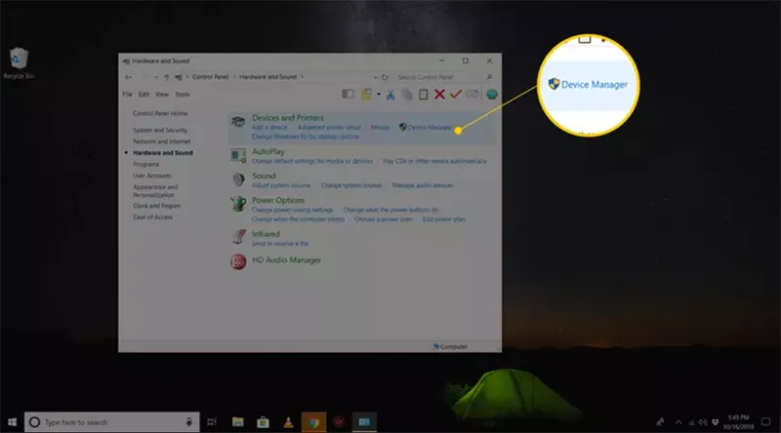Click the Devices and Printers icon

(x=237, y=122)
